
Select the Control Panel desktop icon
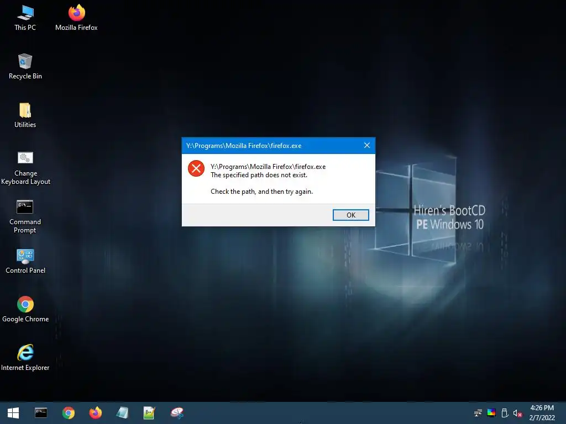[25, 261]
